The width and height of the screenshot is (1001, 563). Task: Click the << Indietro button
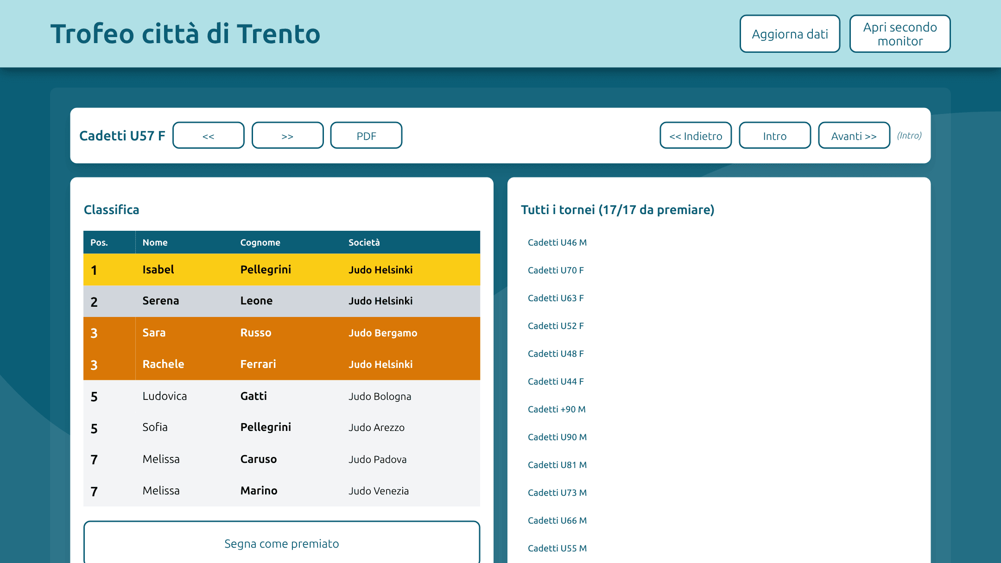click(696, 135)
